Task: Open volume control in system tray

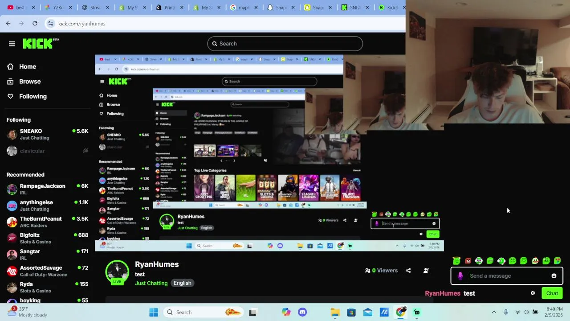Action: [x=526, y=312]
